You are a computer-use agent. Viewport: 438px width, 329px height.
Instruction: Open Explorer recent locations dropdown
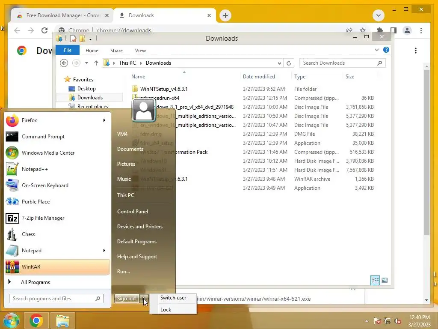tap(86, 63)
